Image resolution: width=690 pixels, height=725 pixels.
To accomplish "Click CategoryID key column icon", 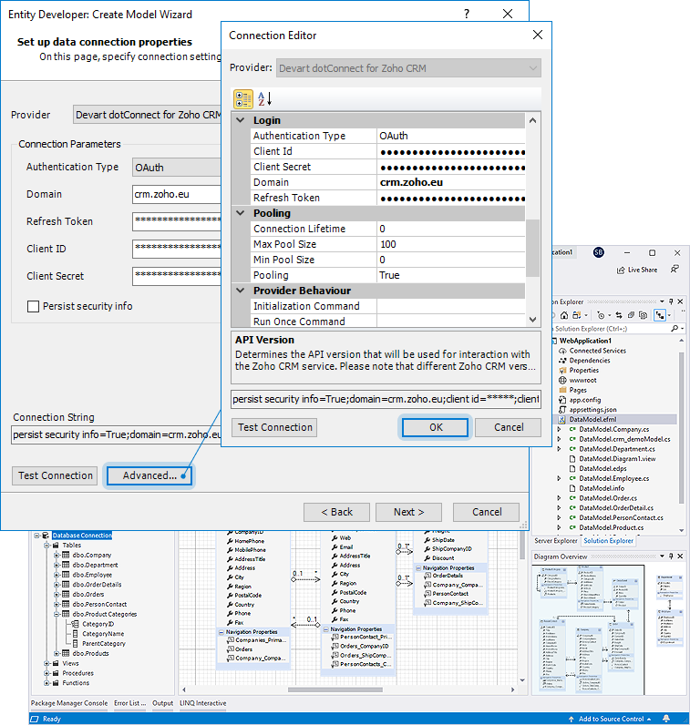I will (75, 624).
